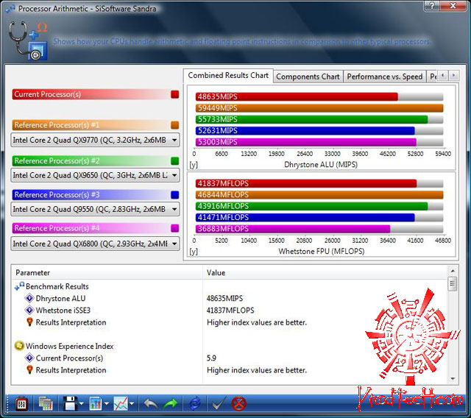Viewport: 471px width, 418px height.
Task: Click the results list scrollbar up arrow
Action: tap(453, 271)
